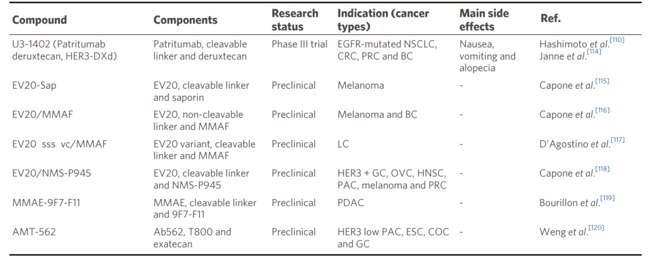Image resolution: width=649 pixels, height=259 pixels.
Task: Select the Phase III trial status cell
Action: click(x=299, y=44)
